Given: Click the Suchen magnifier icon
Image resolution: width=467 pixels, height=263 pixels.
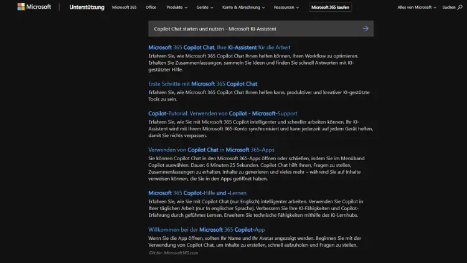Looking at the screenshot, I should (460, 7).
